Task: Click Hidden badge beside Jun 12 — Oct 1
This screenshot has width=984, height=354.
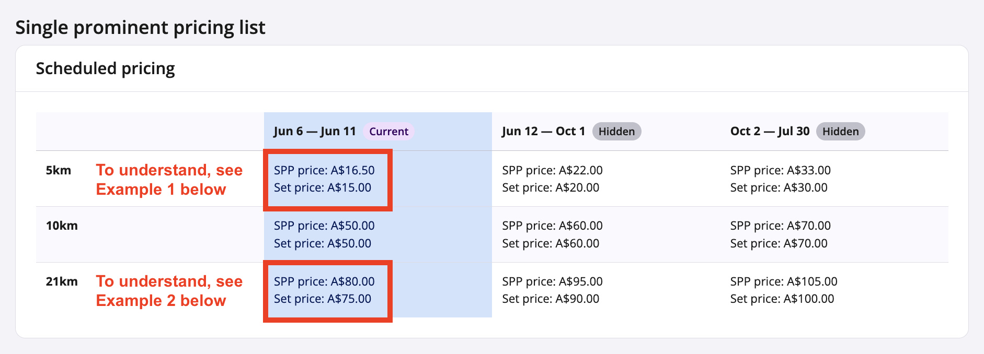Action: point(616,132)
